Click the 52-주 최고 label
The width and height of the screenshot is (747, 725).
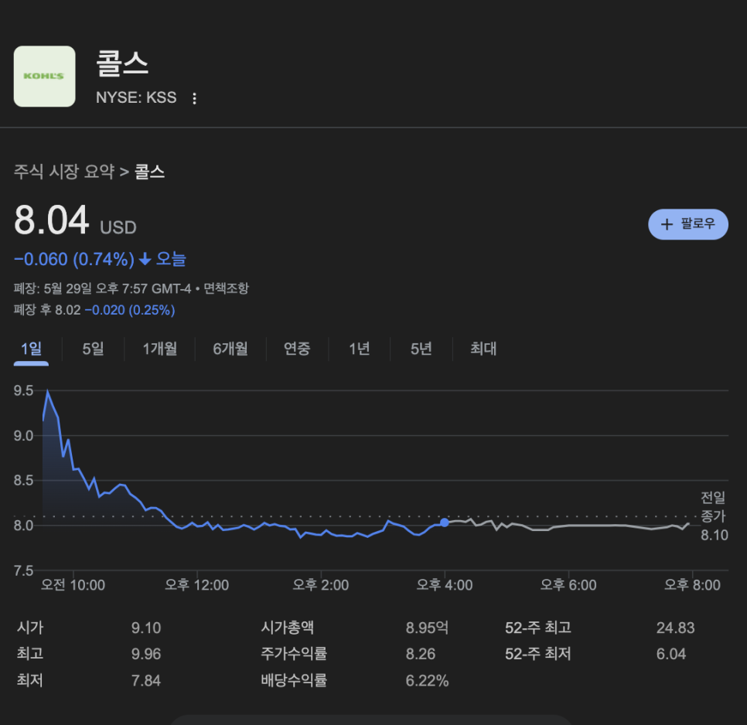pos(538,628)
